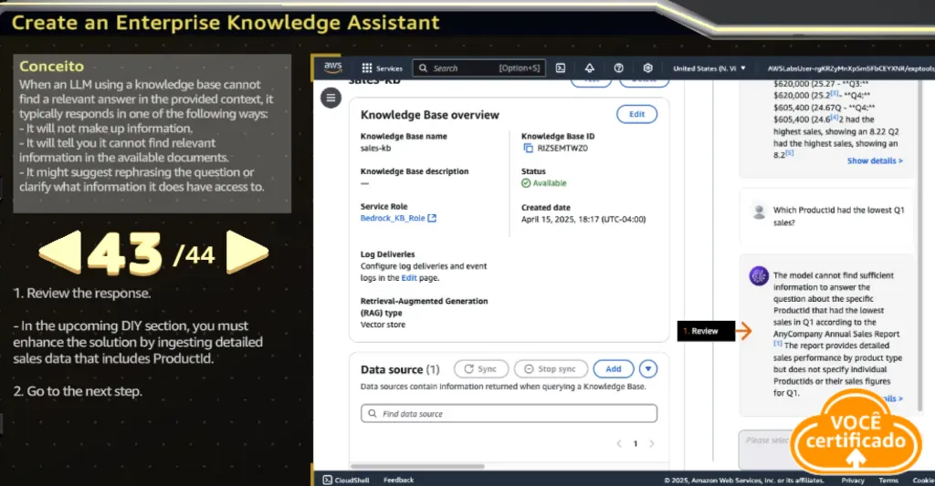The image size is (935, 486).
Task: Open the CloudShell terminal icon in top bar
Action: [561, 67]
